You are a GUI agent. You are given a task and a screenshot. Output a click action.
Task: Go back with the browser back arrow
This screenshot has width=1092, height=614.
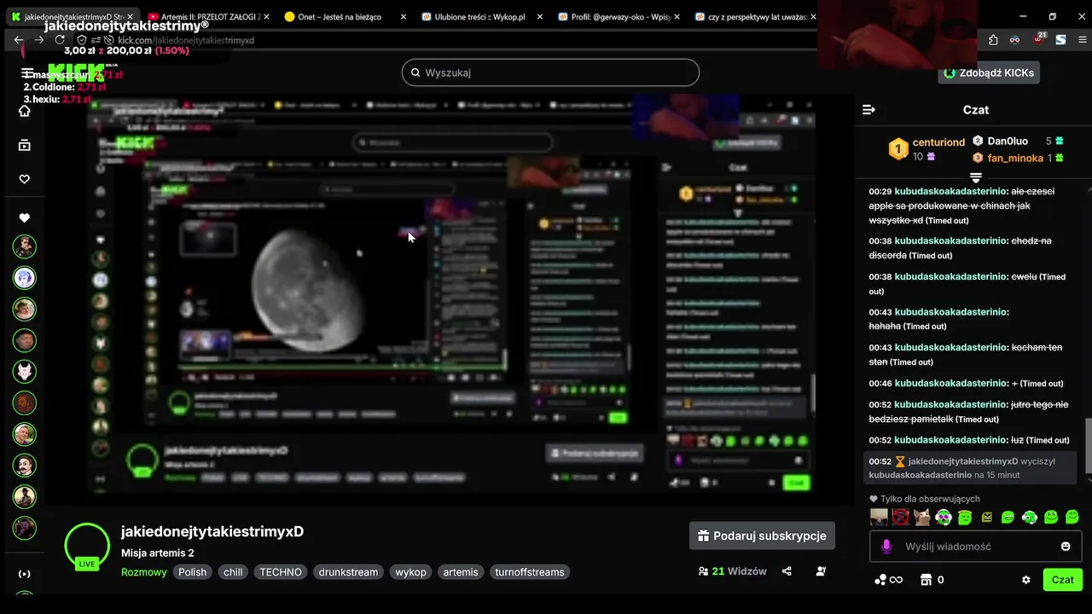tap(19, 40)
